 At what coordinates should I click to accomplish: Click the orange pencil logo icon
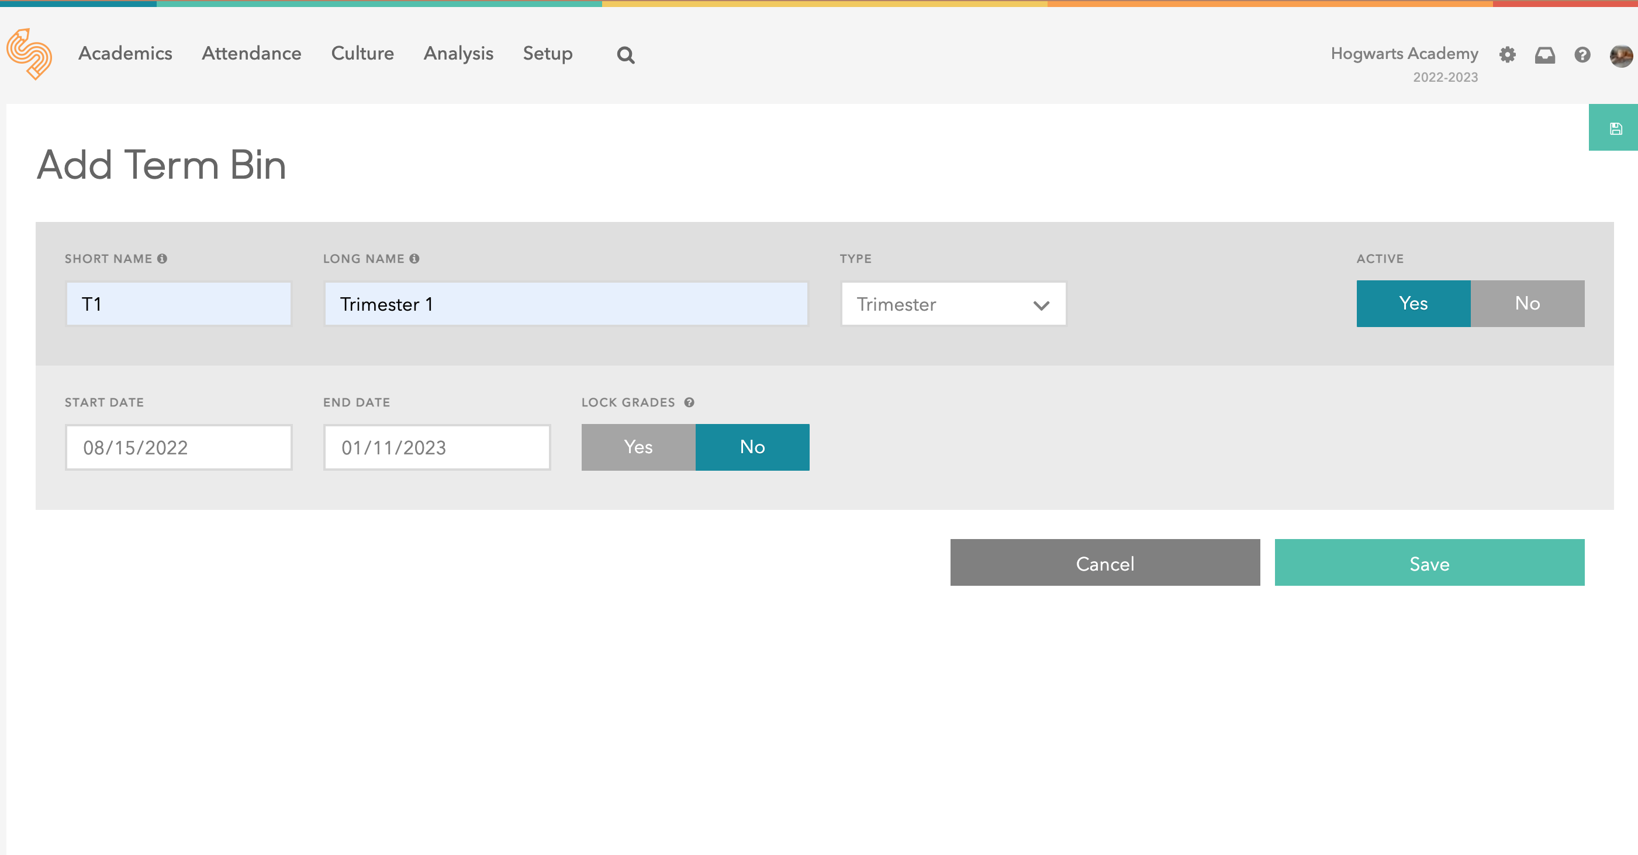29,53
